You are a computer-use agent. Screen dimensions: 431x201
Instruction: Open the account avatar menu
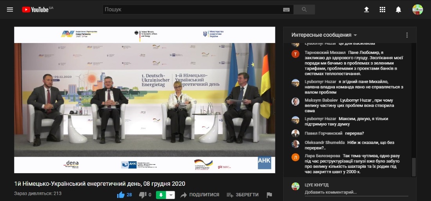(418, 10)
